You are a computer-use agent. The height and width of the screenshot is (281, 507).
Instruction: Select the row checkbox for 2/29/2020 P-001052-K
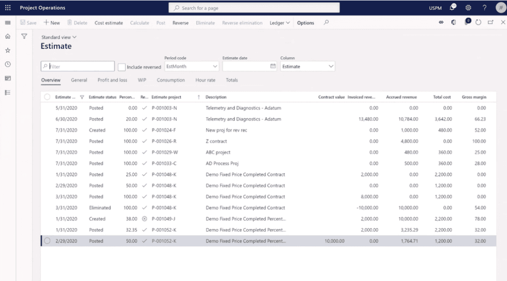tap(47, 241)
